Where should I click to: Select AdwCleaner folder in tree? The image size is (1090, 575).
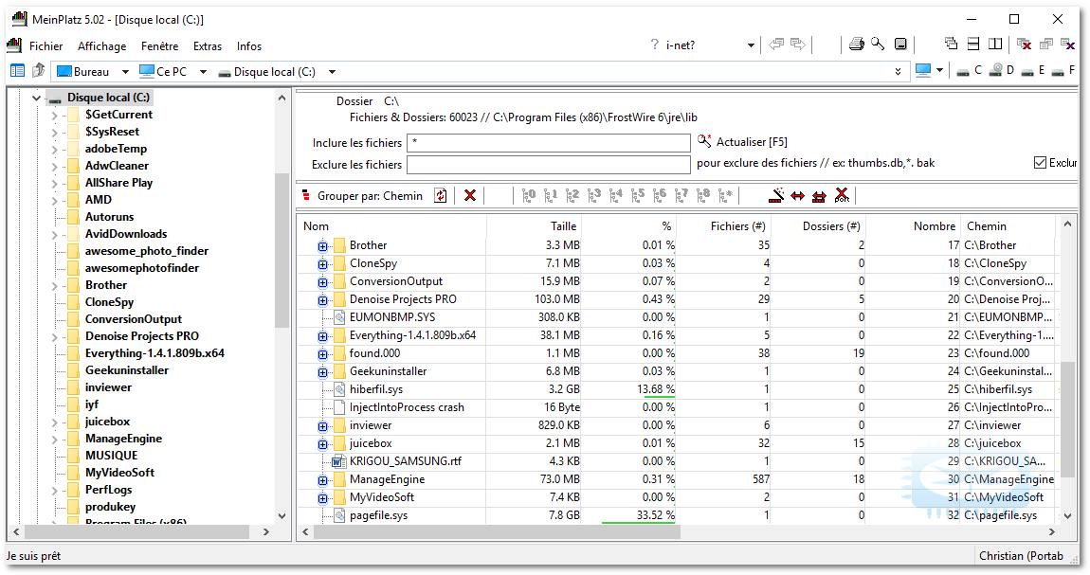pyautogui.click(x=117, y=166)
